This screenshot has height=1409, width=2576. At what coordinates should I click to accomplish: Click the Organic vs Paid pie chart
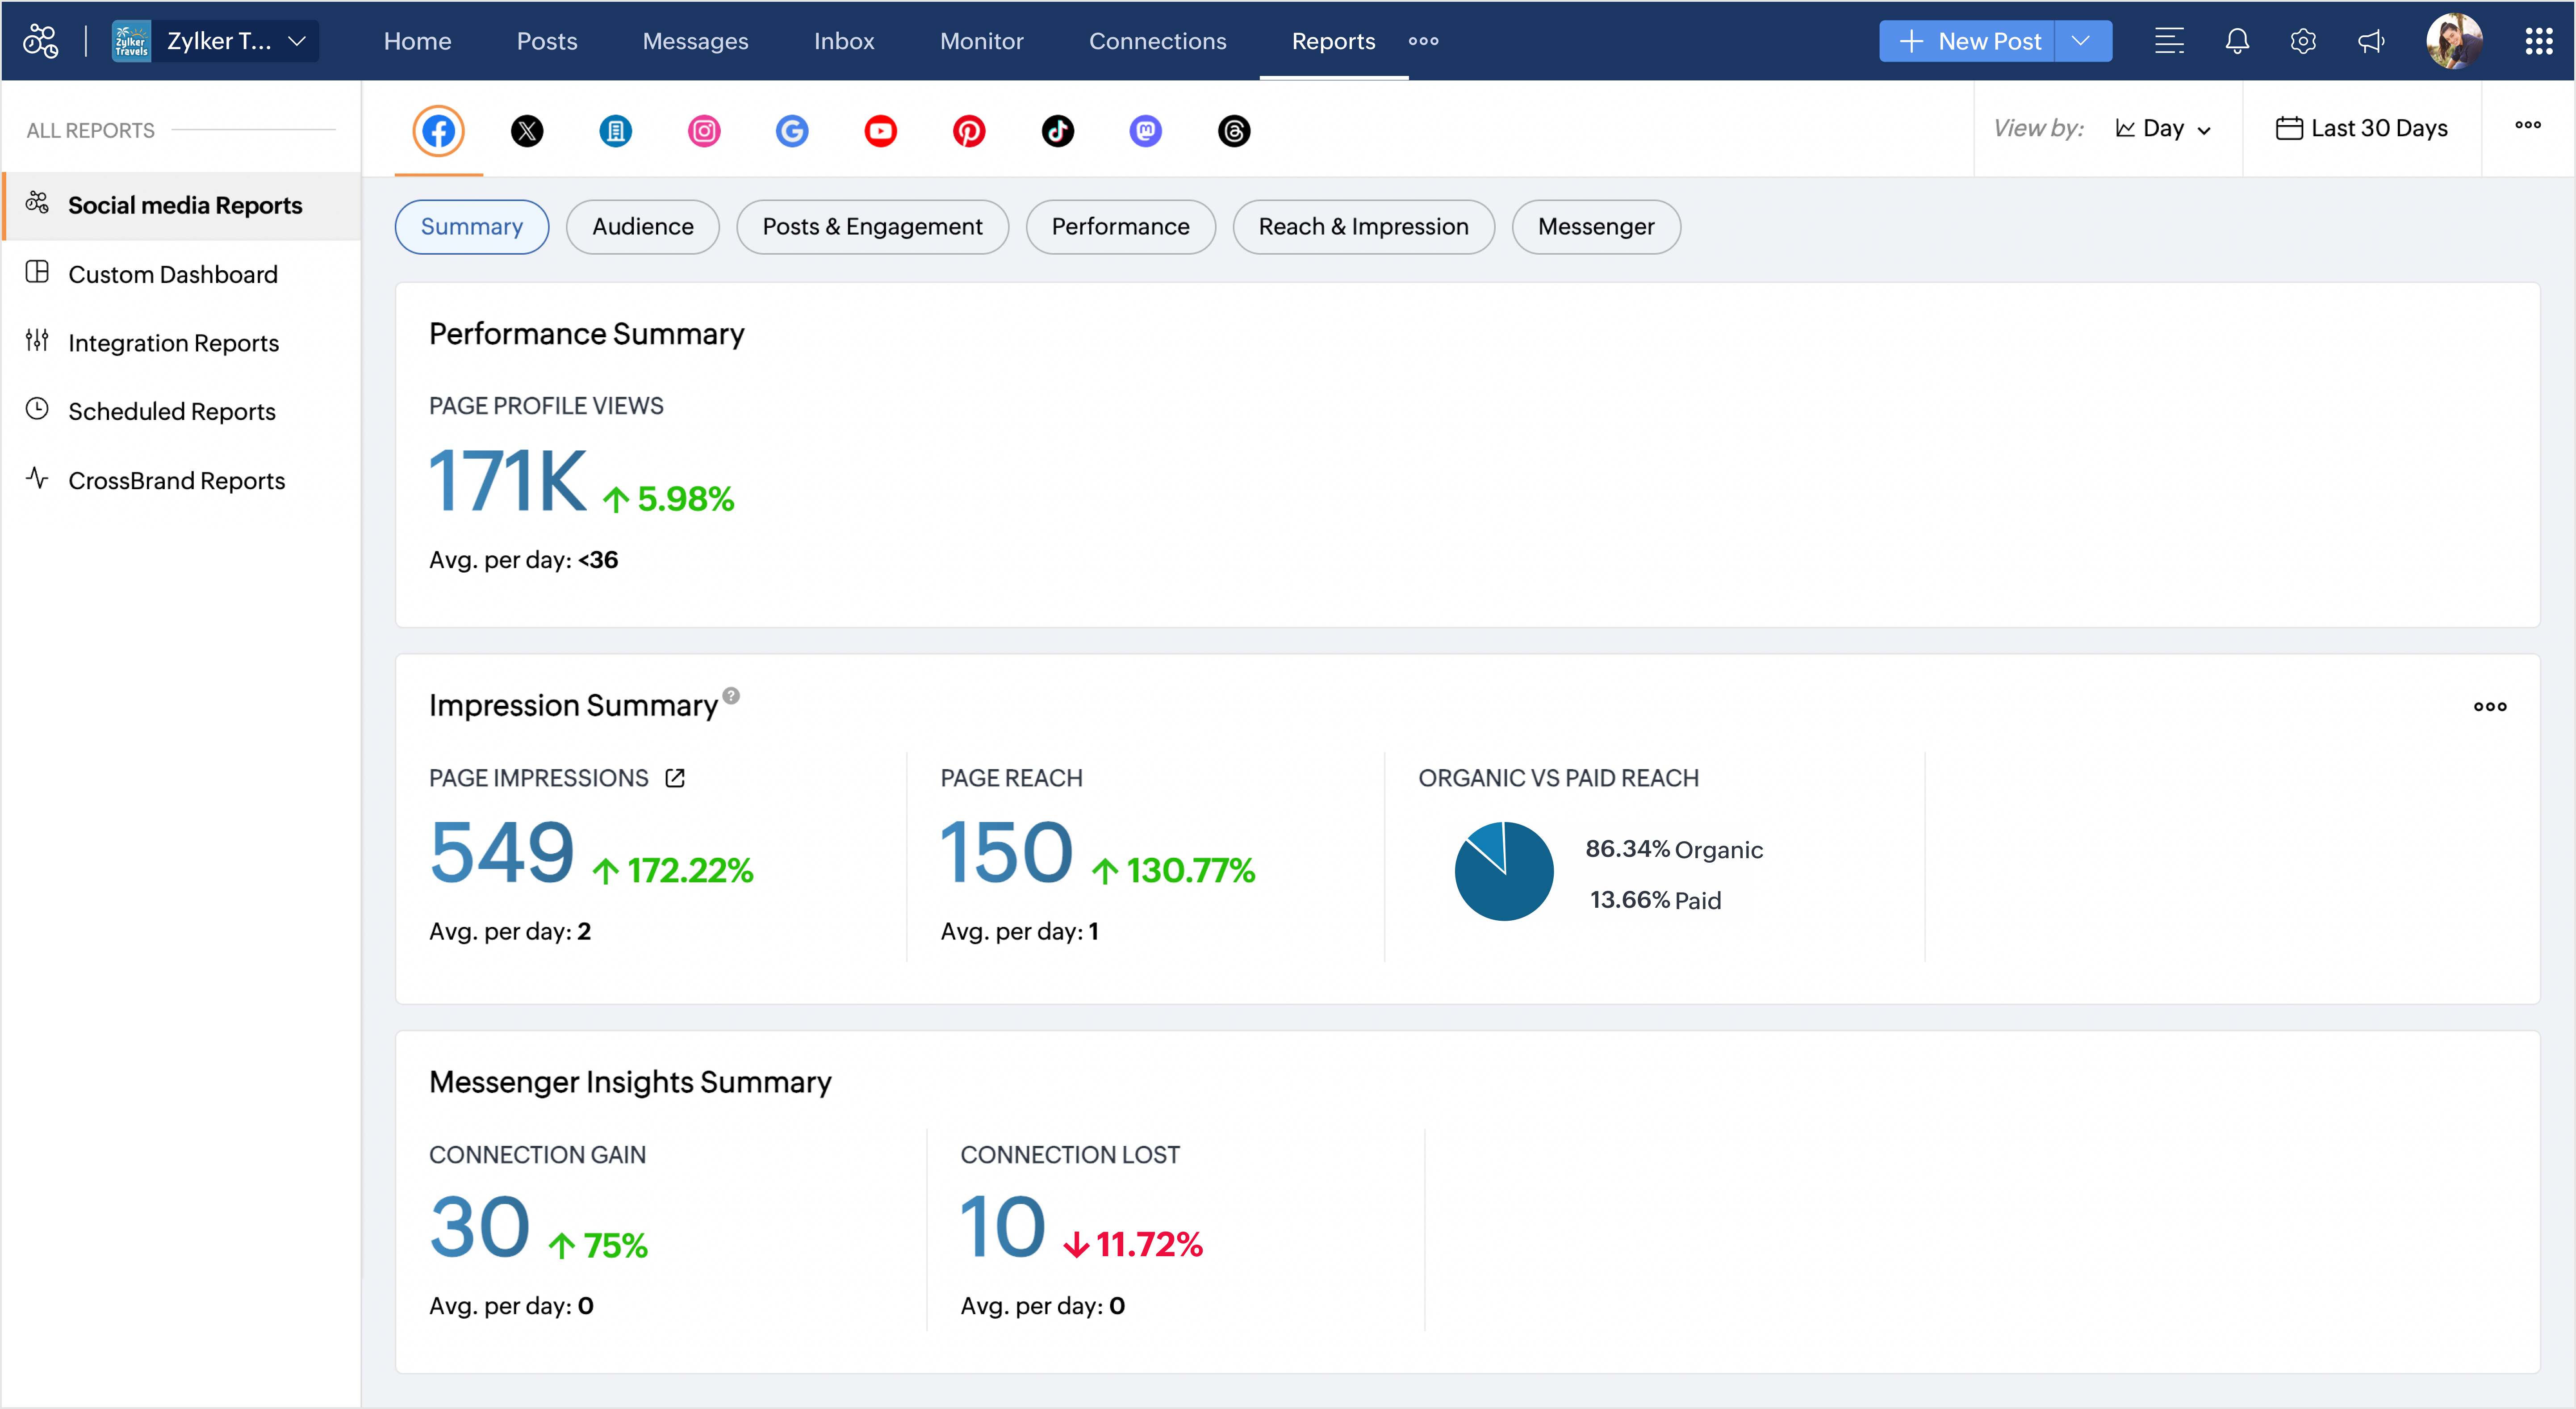click(x=1504, y=871)
